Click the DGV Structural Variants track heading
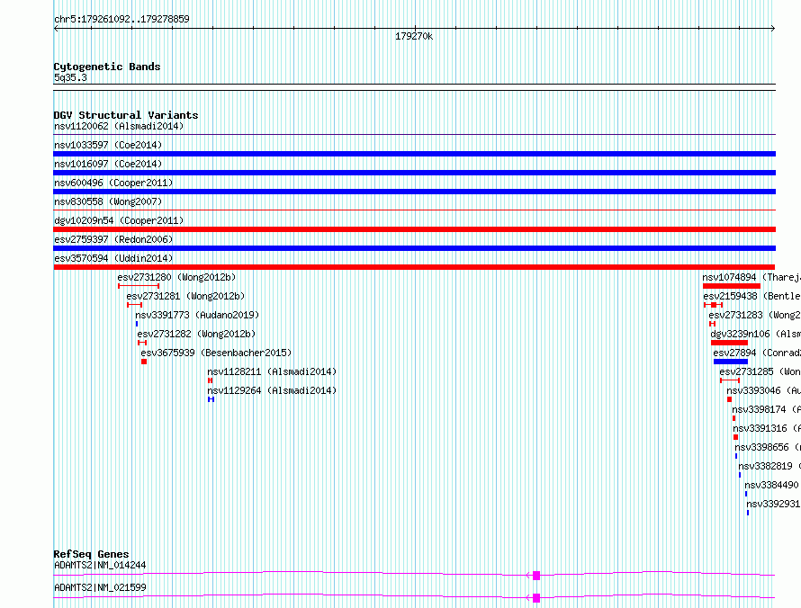Image resolution: width=801 pixels, height=608 pixels. tap(126, 115)
